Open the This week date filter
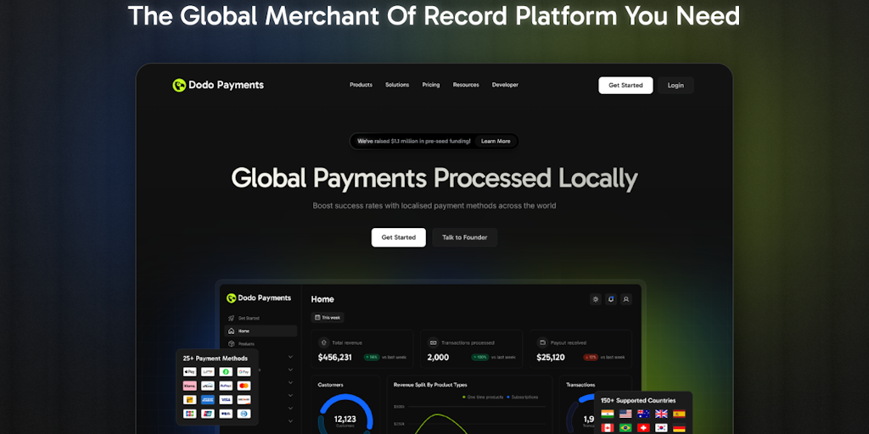The image size is (869, 434). pos(327,318)
